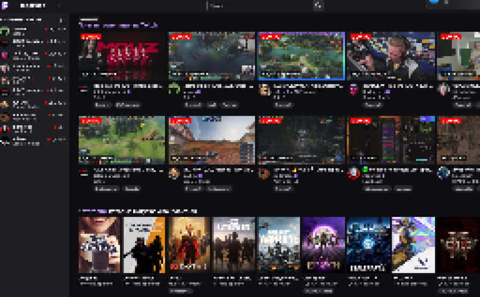The width and height of the screenshot is (480, 297).
Task: Click the orange avatar under the blue-bordered stream
Action: coord(263,89)
